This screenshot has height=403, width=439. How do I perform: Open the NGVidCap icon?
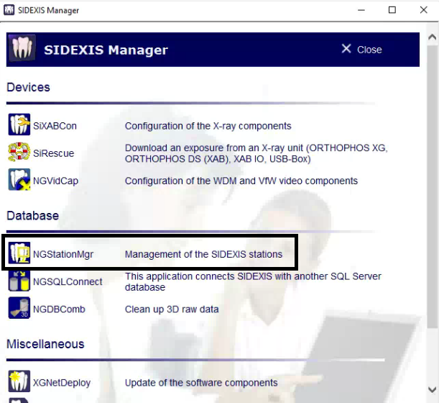point(19,180)
